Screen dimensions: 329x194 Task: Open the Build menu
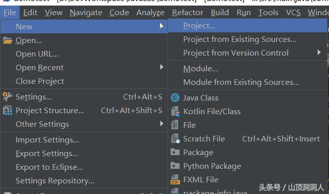[220, 13]
